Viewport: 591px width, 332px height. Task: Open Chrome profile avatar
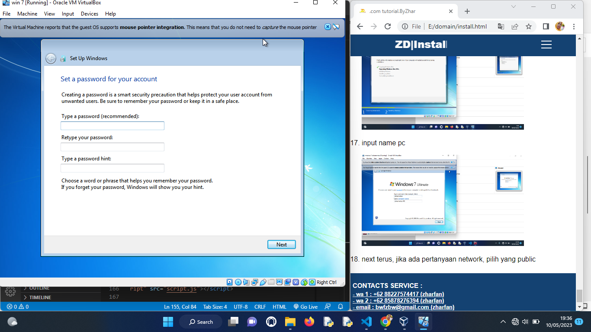click(x=560, y=26)
